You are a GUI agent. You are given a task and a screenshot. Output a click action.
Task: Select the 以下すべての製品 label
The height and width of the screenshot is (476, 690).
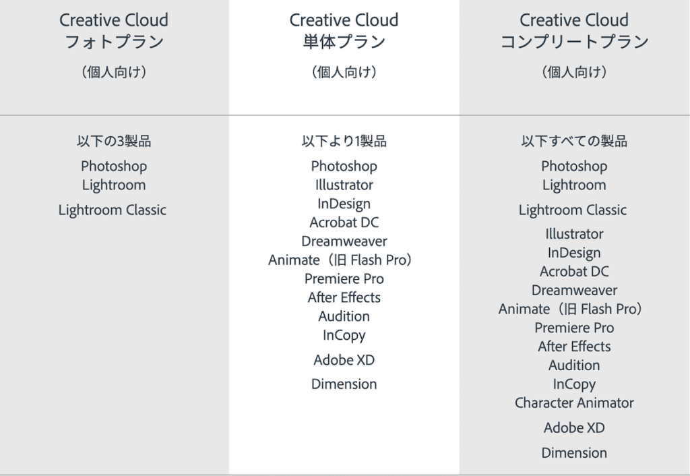pos(574,142)
